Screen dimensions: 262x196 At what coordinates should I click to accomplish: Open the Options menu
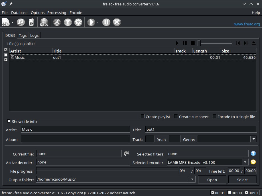[38, 13]
